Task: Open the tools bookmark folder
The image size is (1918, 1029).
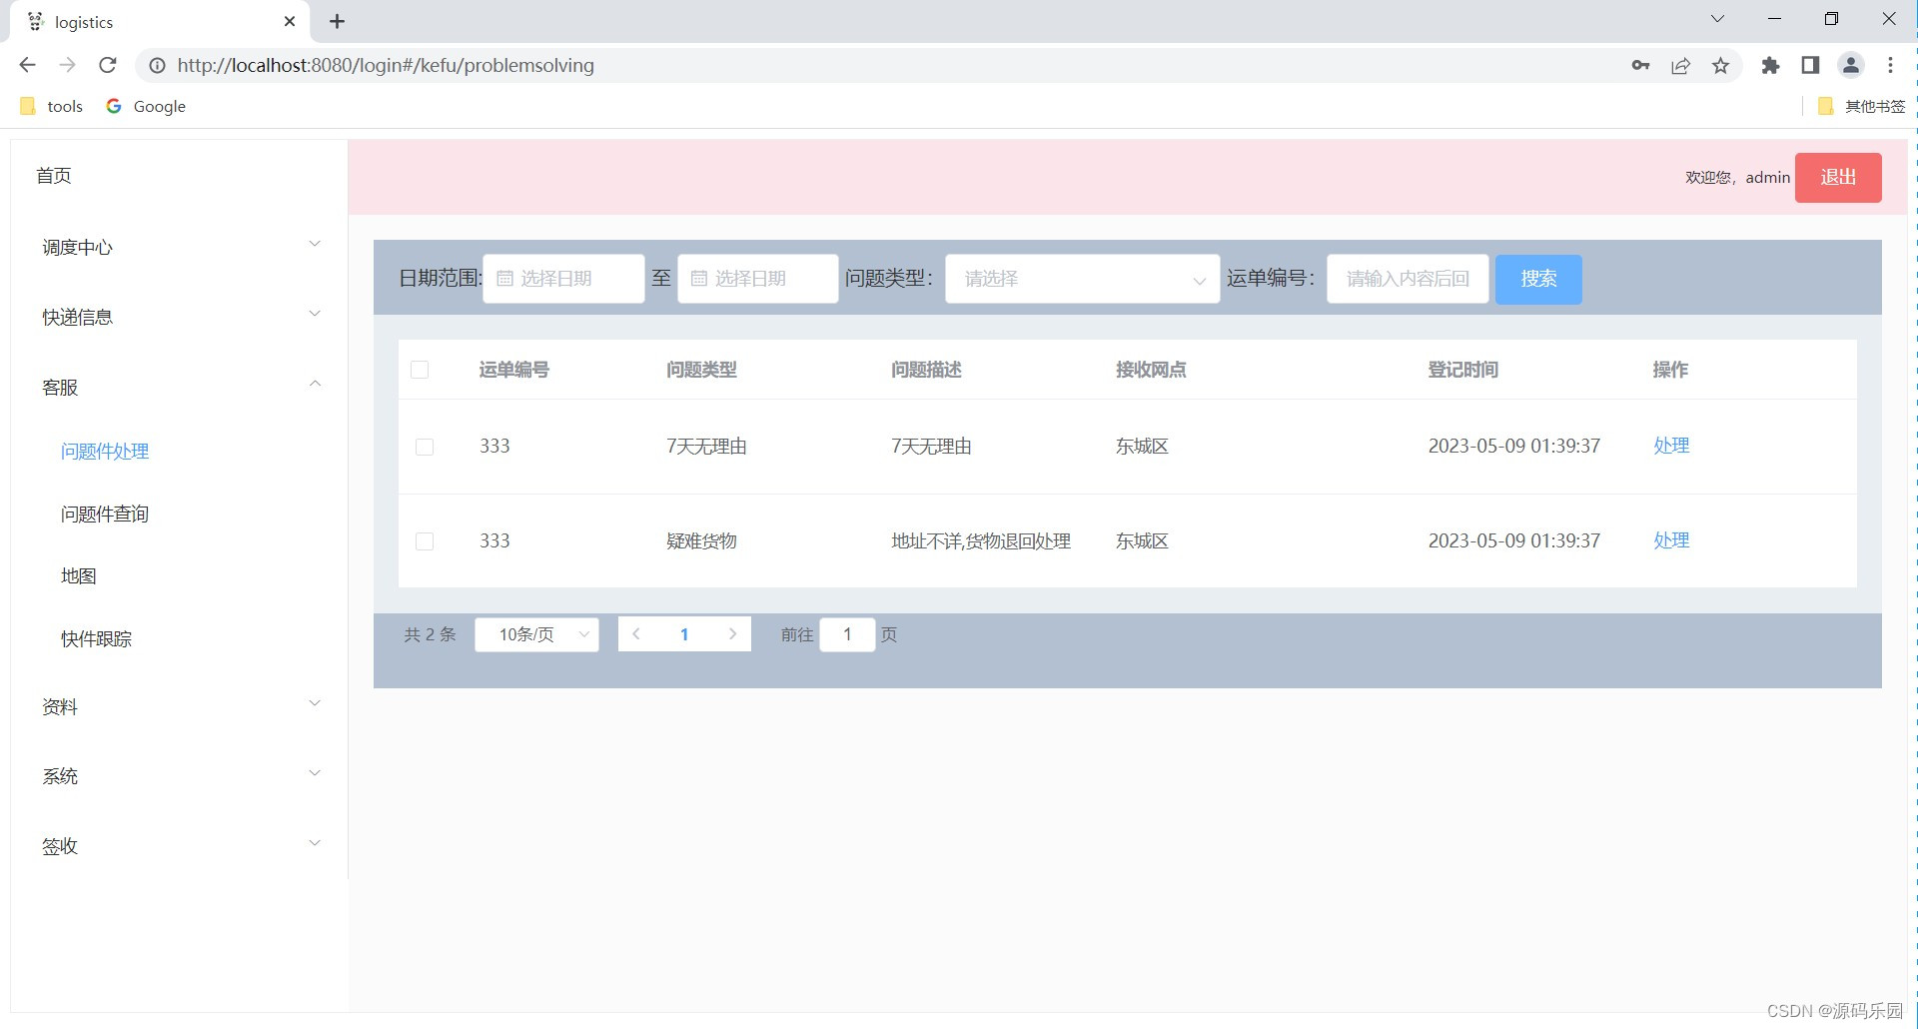Action: click(x=52, y=106)
